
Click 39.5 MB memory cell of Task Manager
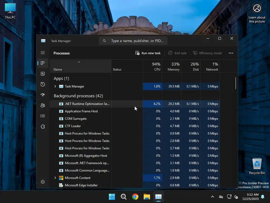[172, 86]
